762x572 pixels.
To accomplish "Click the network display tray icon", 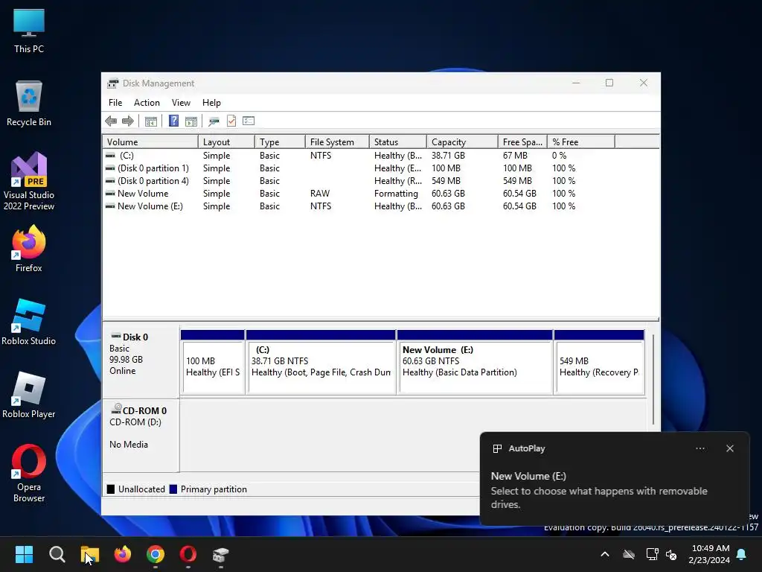I will coord(652,554).
